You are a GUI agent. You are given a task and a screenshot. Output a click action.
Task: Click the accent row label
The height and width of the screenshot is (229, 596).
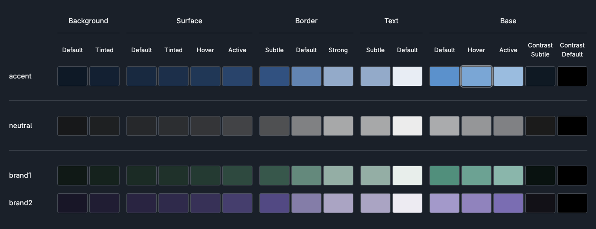point(20,76)
